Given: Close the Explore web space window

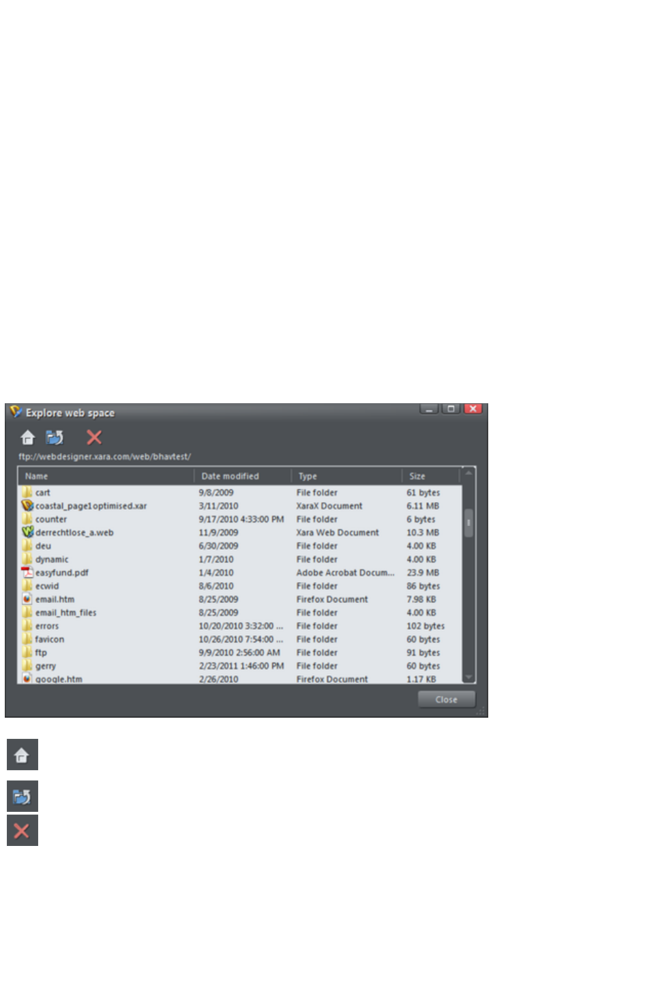Looking at the screenshot, I should pyautogui.click(x=473, y=409).
